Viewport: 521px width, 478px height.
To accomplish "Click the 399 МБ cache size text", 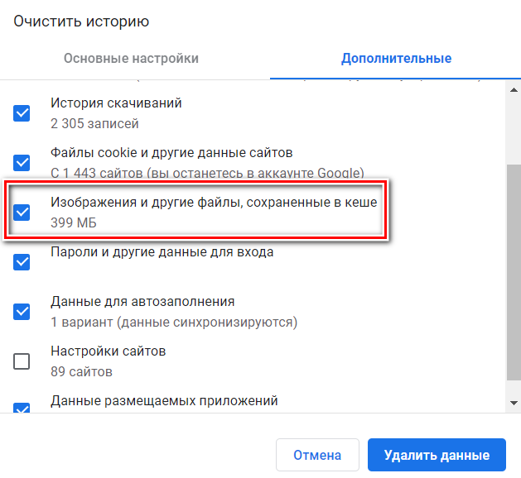I will pyautogui.click(x=74, y=222).
